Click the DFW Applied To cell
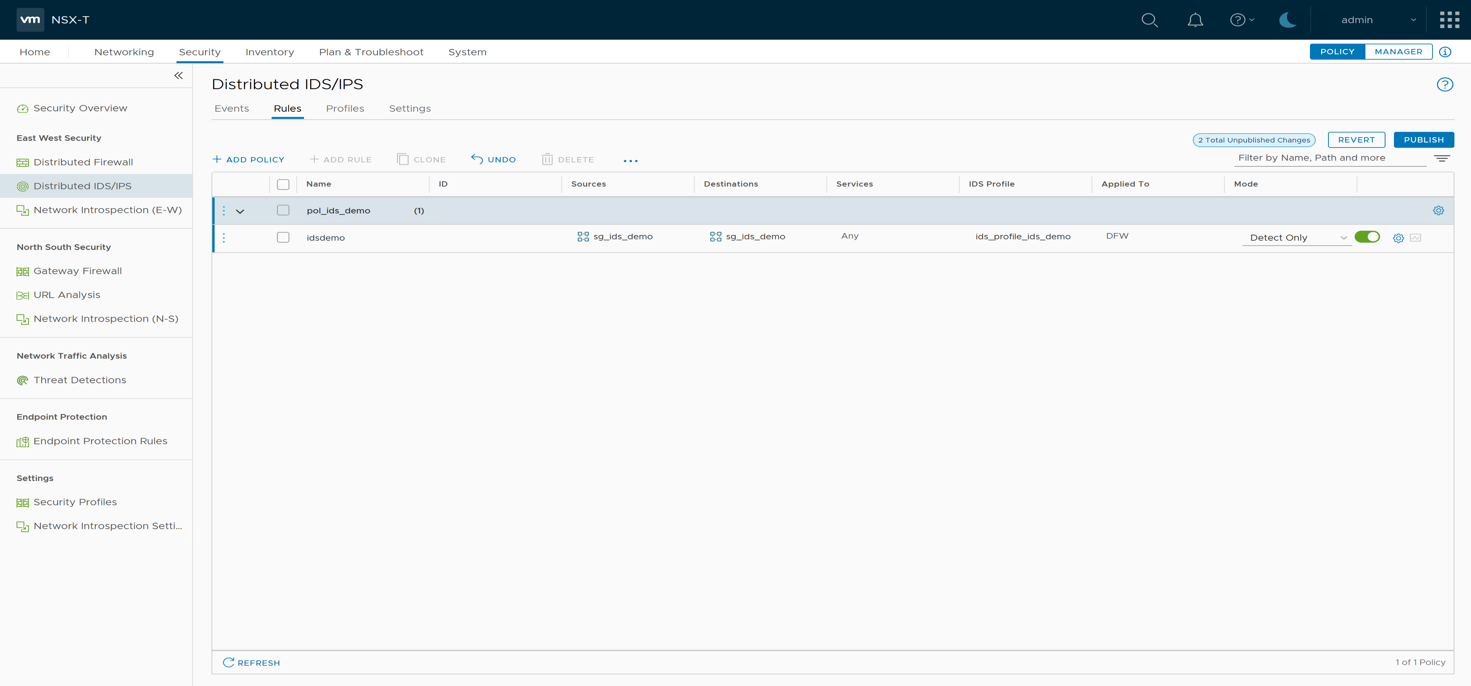This screenshot has width=1471, height=686. click(x=1117, y=236)
